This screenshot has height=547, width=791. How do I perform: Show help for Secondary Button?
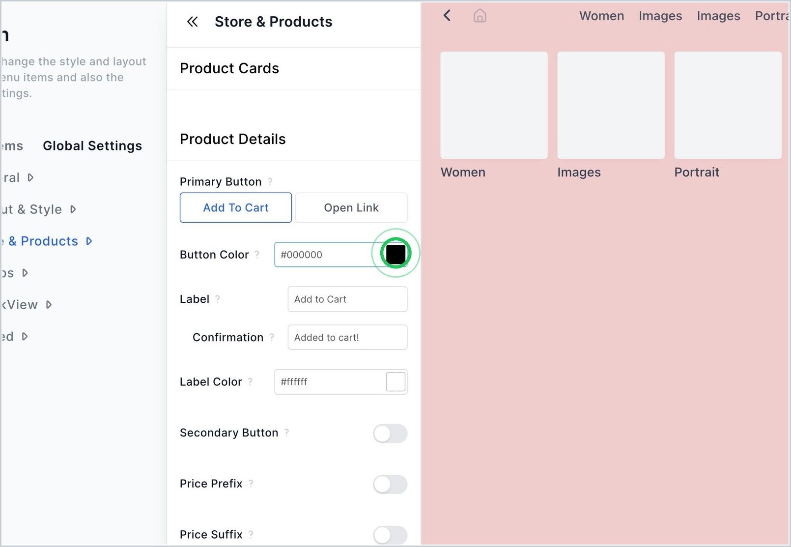click(286, 432)
